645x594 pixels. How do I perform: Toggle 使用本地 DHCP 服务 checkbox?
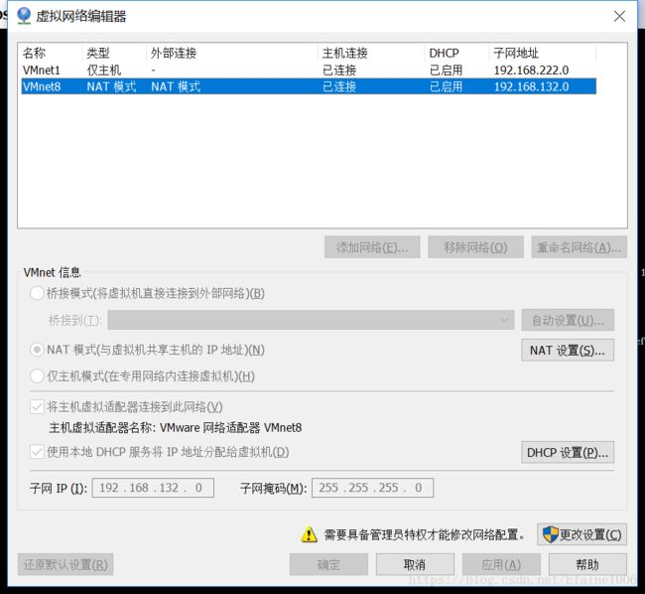[x=37, y=452]
